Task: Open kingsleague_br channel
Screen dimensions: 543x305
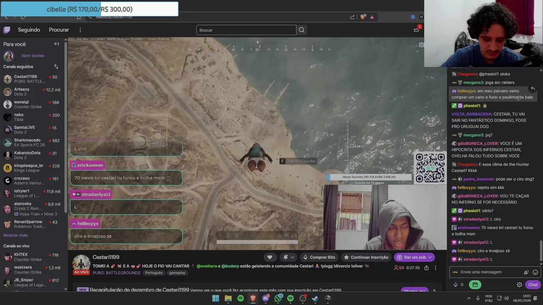Action: [x=32, y=168]
